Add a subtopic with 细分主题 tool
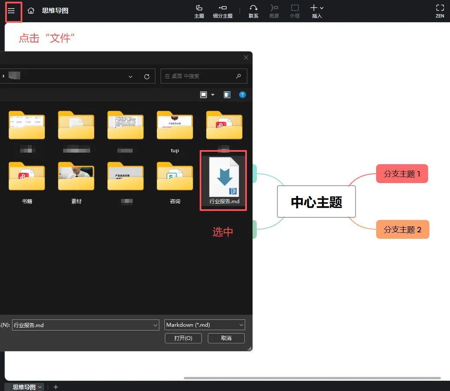The width and height of the screenshot is (450, 391). [223, 11]
